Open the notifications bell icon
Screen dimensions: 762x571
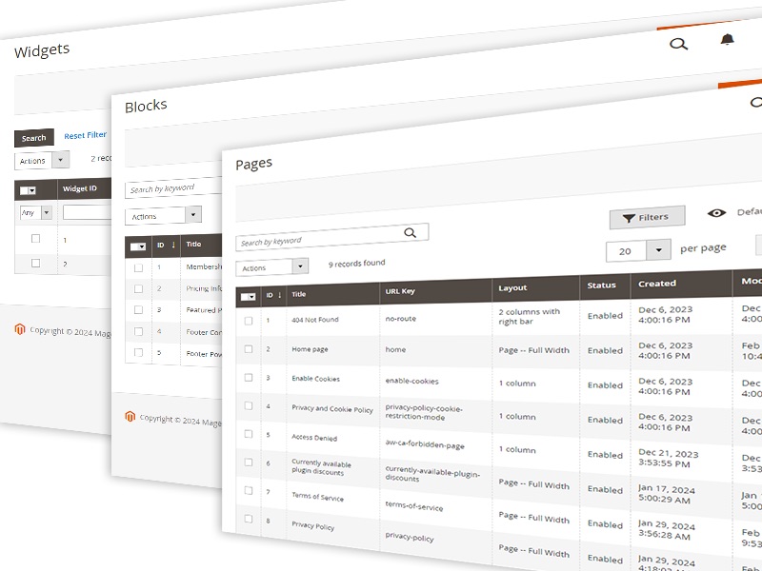(x=728, y=40)
